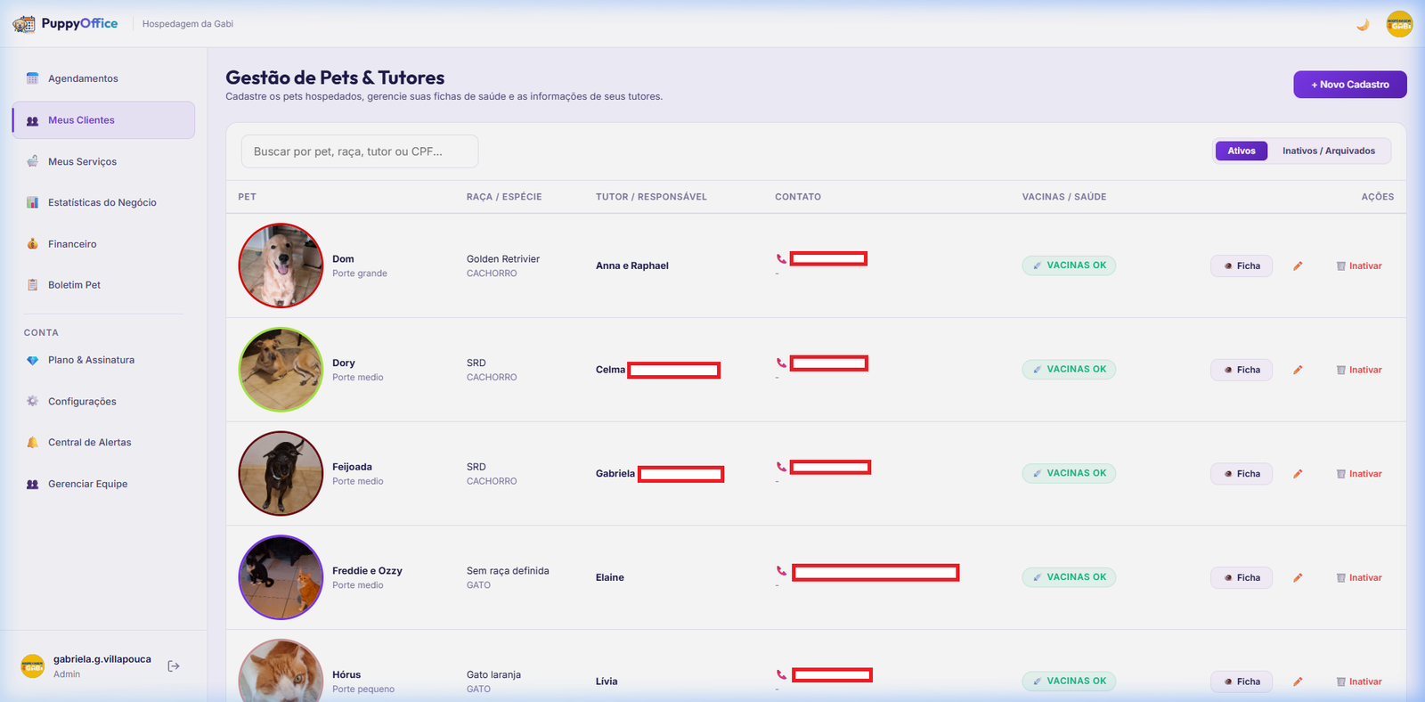Click RAÇA / ESPÉCIE column header
This screenshot has height=702, width=1425.
(x=504, y=197)
